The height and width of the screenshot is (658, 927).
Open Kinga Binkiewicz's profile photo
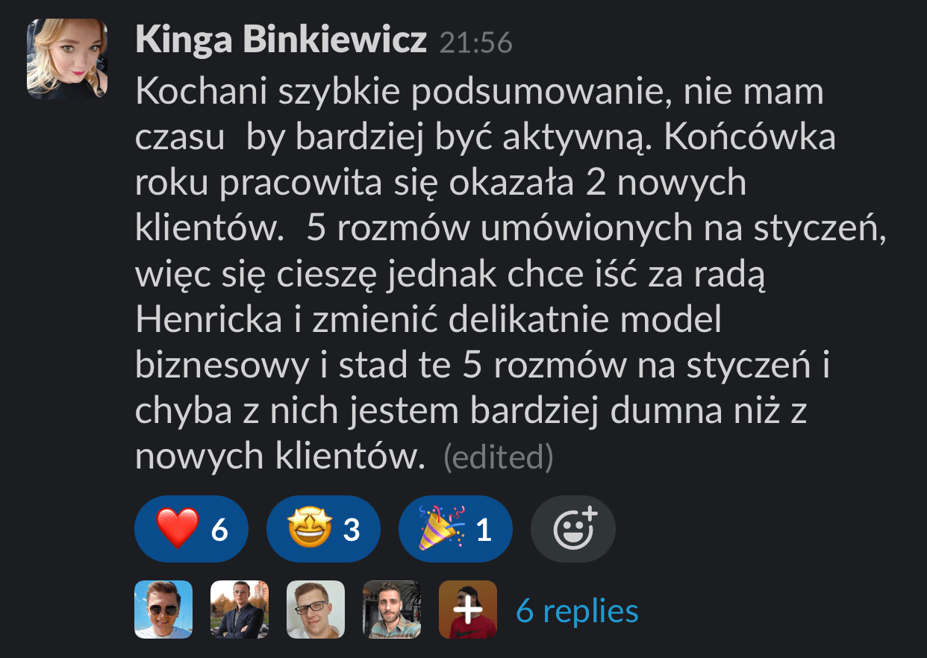tap(67, 59)
